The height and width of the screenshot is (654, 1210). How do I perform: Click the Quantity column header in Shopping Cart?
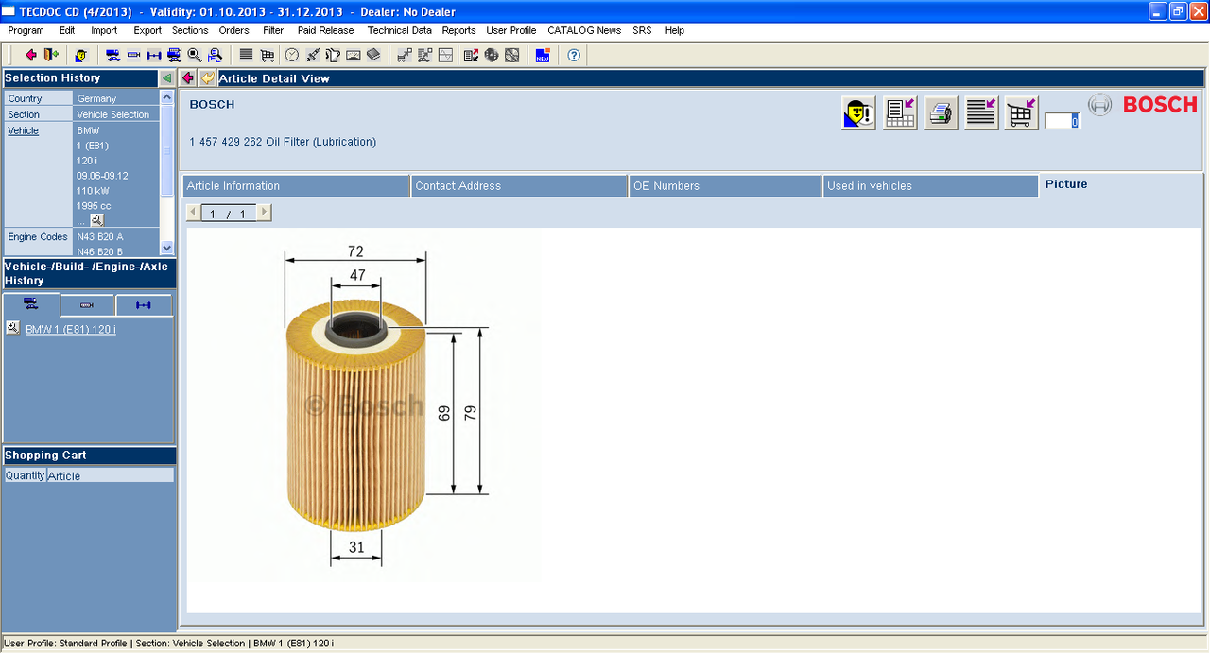(x=26, y=475)
